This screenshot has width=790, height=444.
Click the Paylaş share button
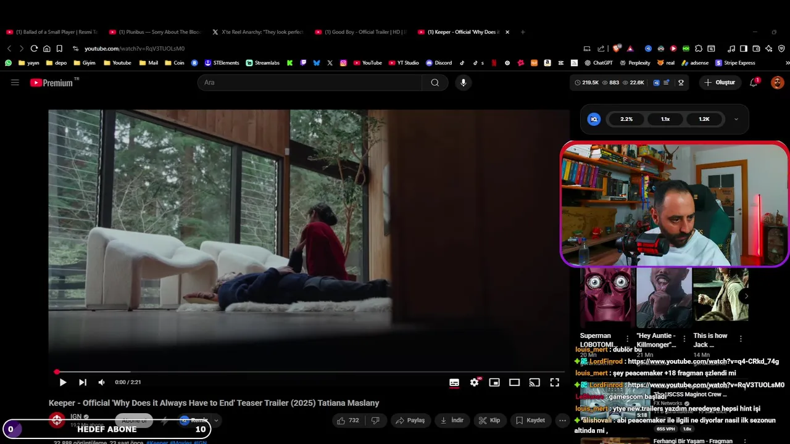(x=410, y=421)
